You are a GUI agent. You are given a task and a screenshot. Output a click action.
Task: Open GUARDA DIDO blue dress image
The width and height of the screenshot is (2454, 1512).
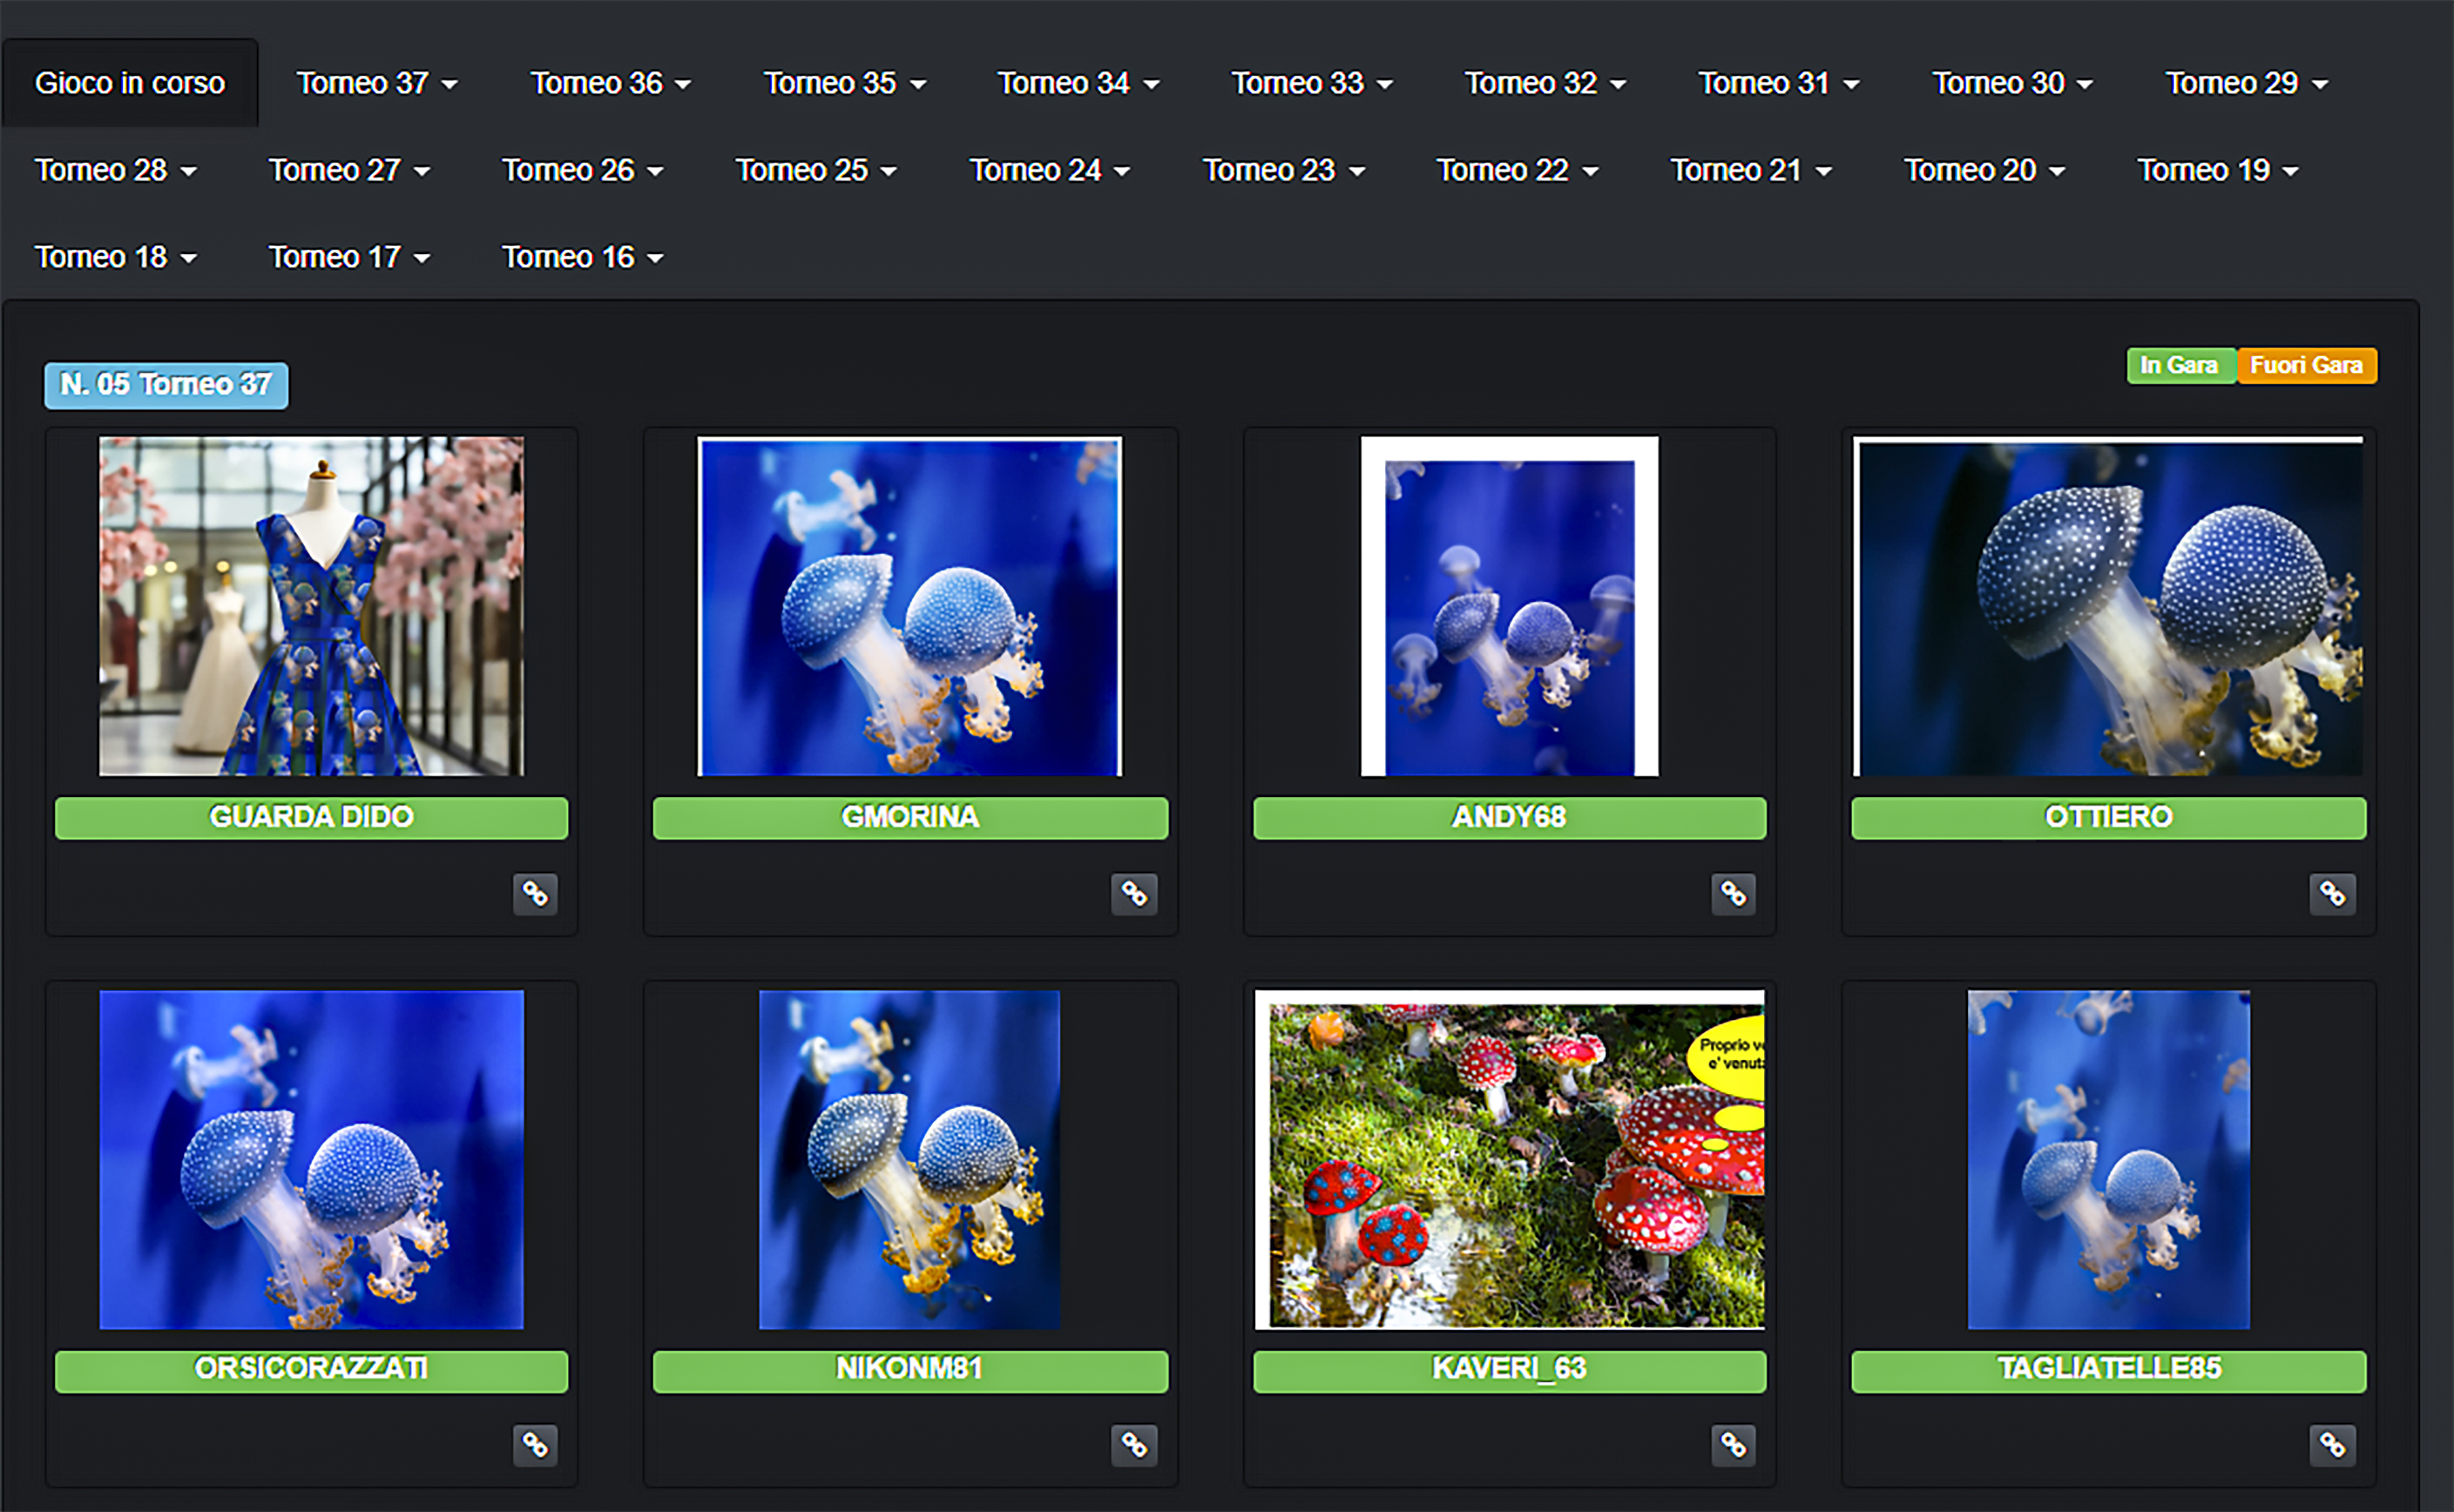tap(311, 606)
